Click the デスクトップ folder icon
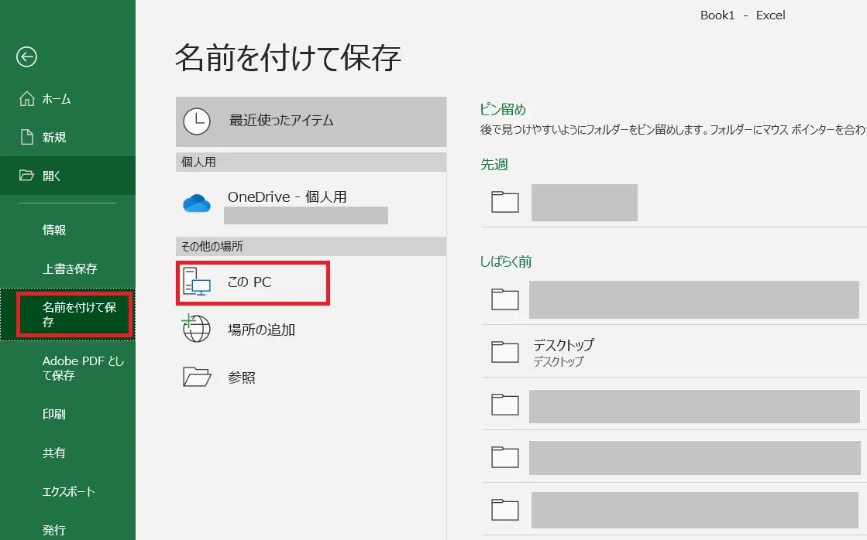Image resolution: width=867 pixels, height=540 pixels. (505, 352)
